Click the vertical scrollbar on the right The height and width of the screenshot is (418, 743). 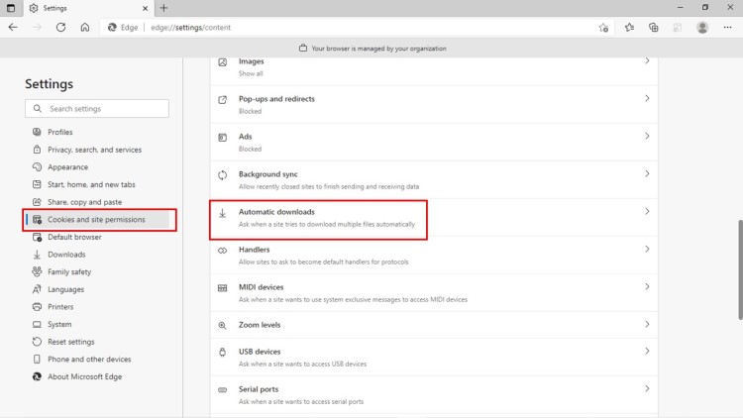pyautogui.click(x=739, y=267)
